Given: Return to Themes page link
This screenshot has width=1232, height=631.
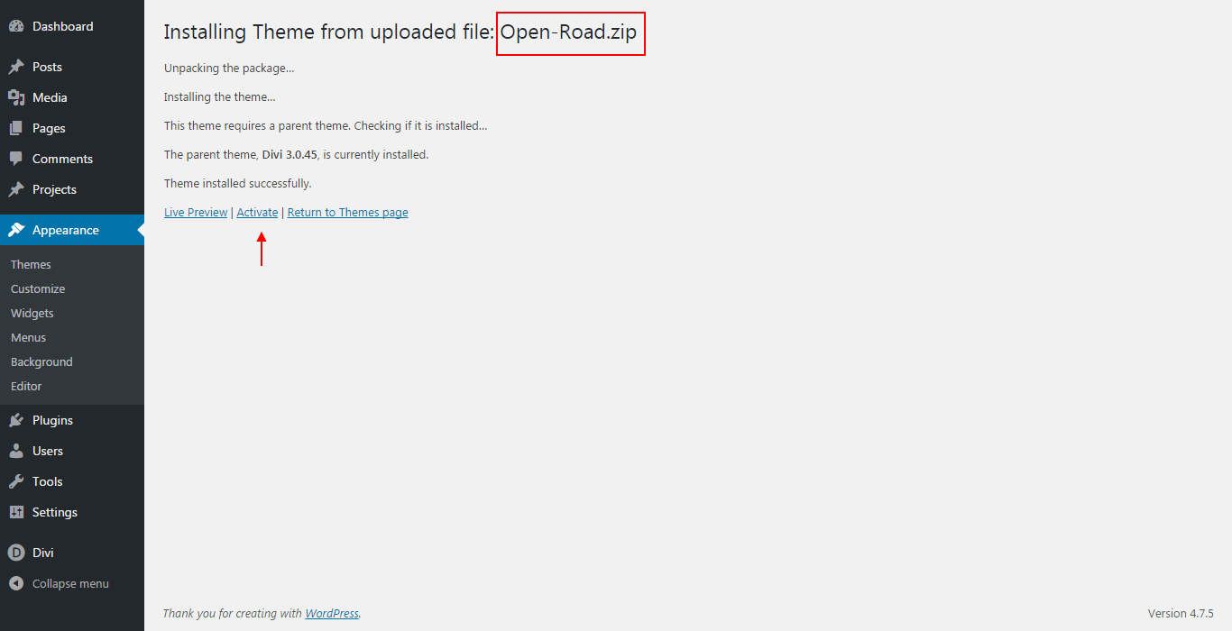Looking at the screenshot, I should (x=347, y=213).
